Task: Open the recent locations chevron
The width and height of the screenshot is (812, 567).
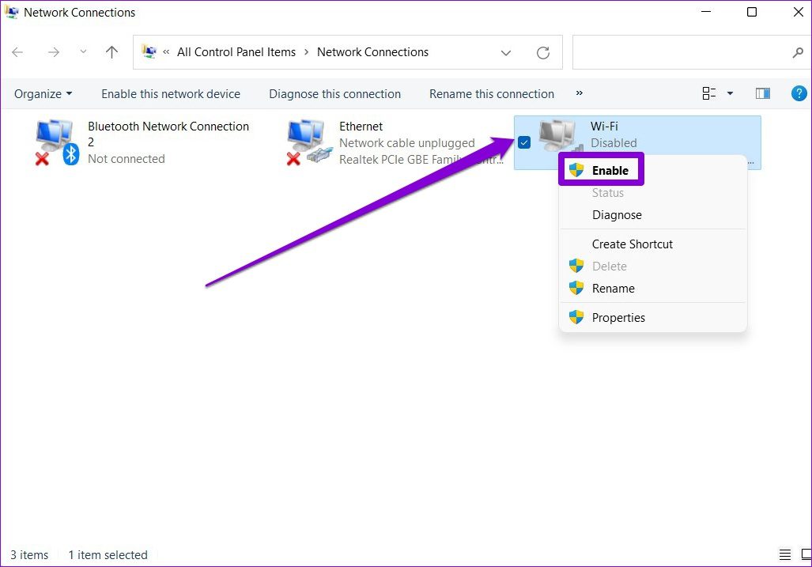Action: pos(83,51)
